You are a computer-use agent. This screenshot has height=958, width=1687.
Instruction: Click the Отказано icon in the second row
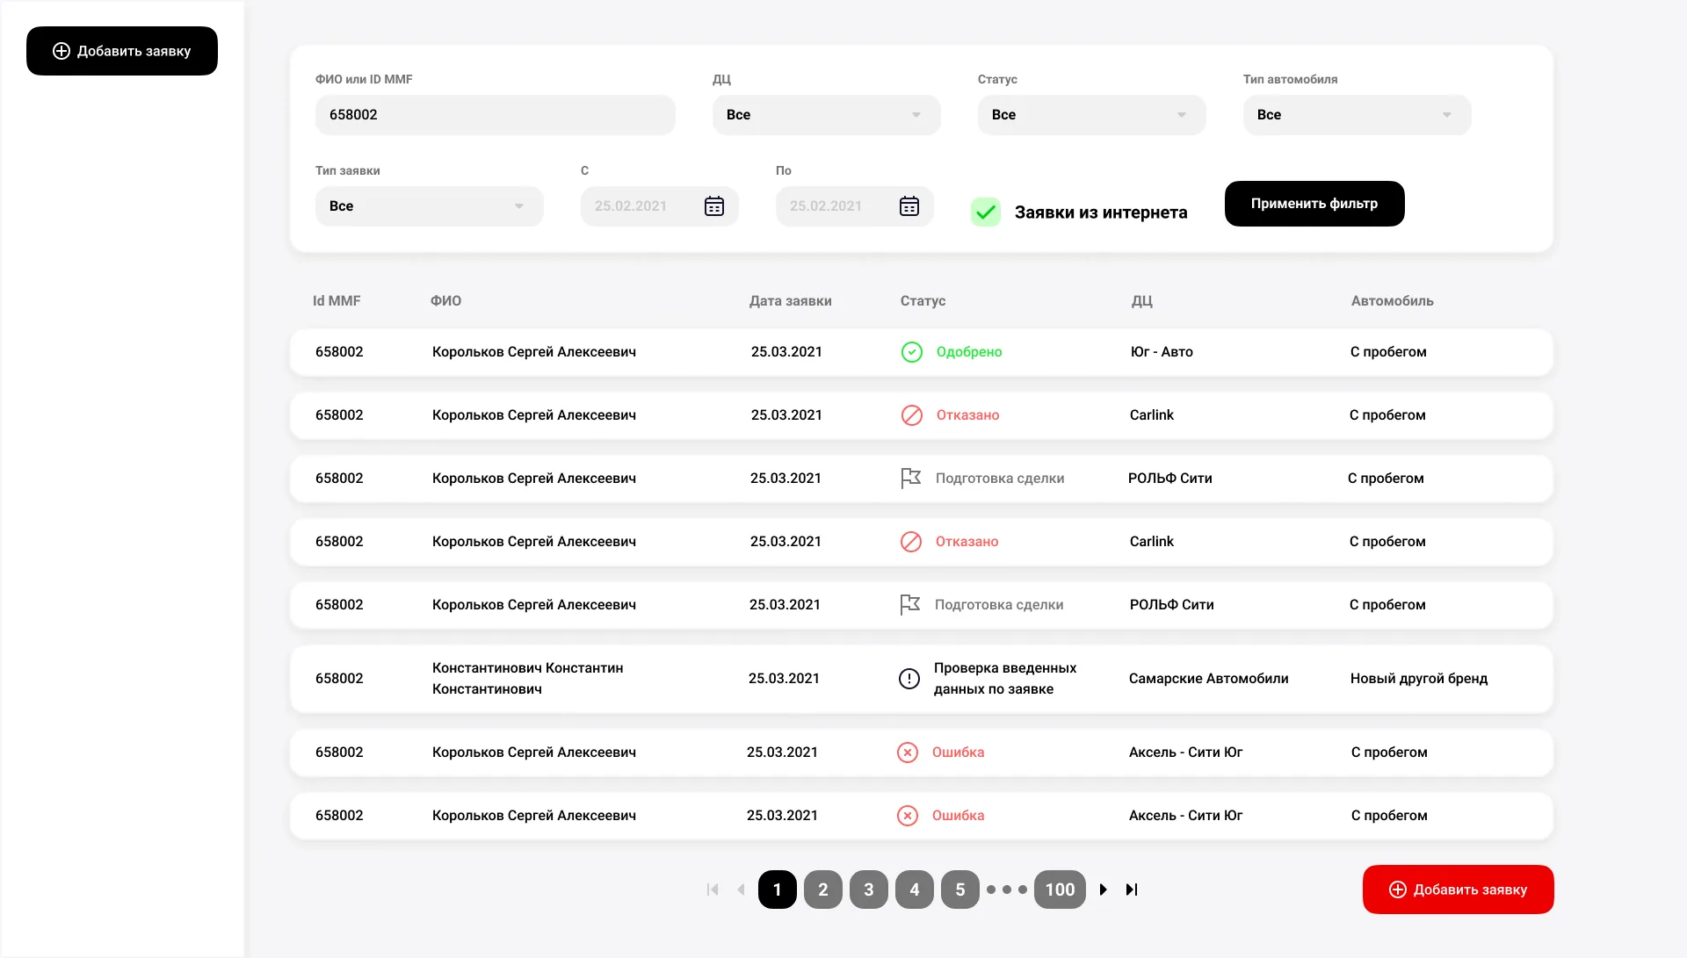point(912,415)
